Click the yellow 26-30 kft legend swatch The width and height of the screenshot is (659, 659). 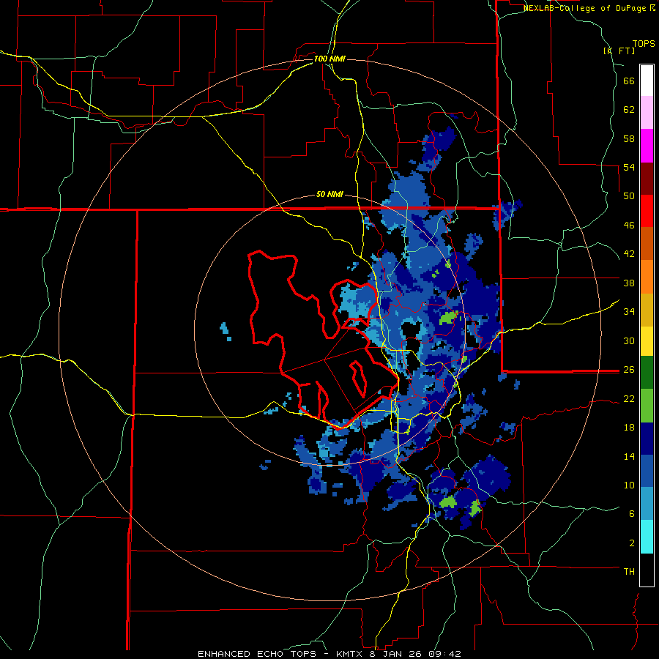[x=647, y=340]
